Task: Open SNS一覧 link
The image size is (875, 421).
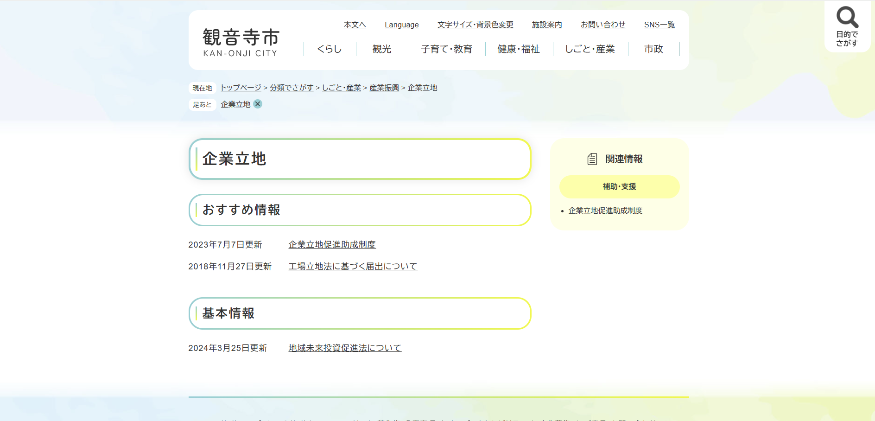Action: click(659, 25)
